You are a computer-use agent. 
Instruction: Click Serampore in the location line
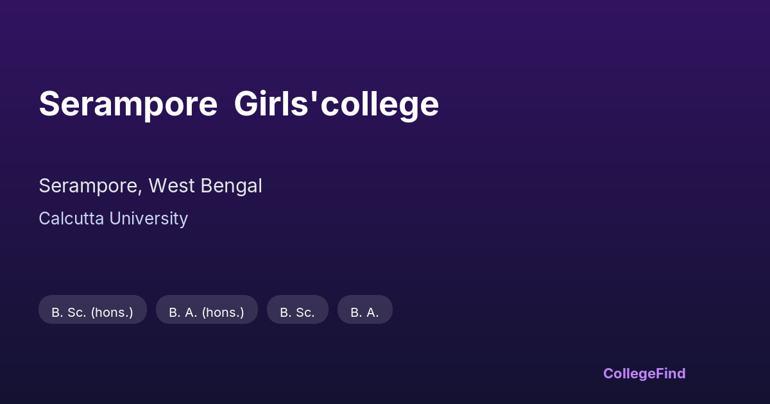pyautogui.click(x=90, y=186)
